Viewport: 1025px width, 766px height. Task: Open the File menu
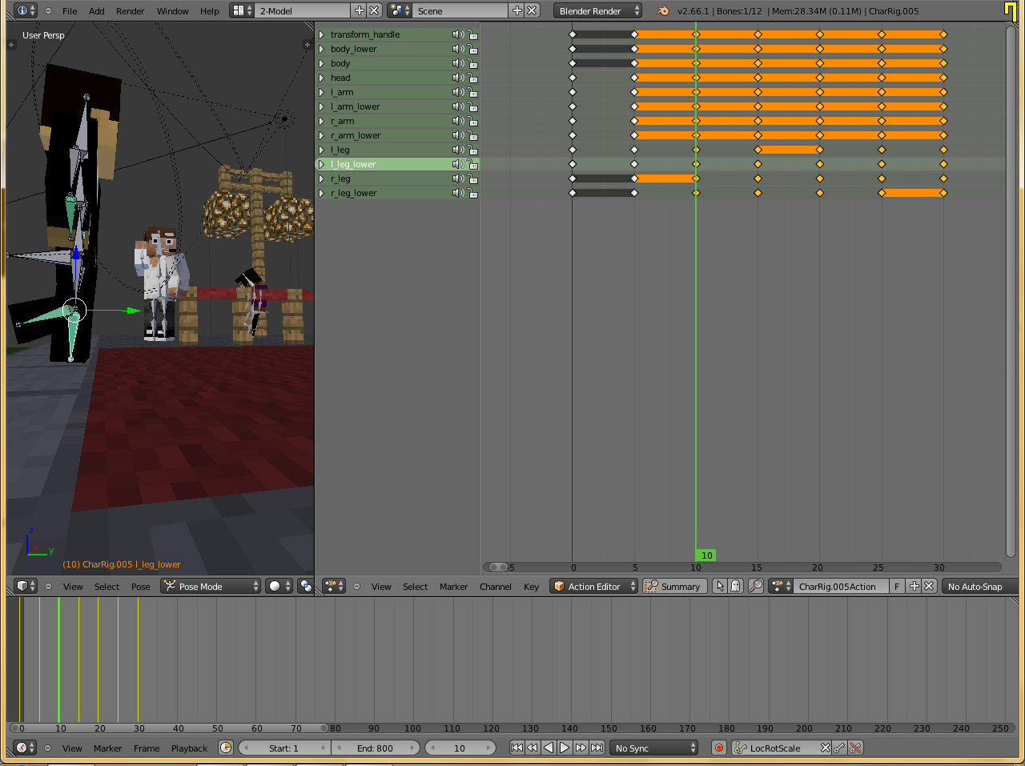(70, 11)
